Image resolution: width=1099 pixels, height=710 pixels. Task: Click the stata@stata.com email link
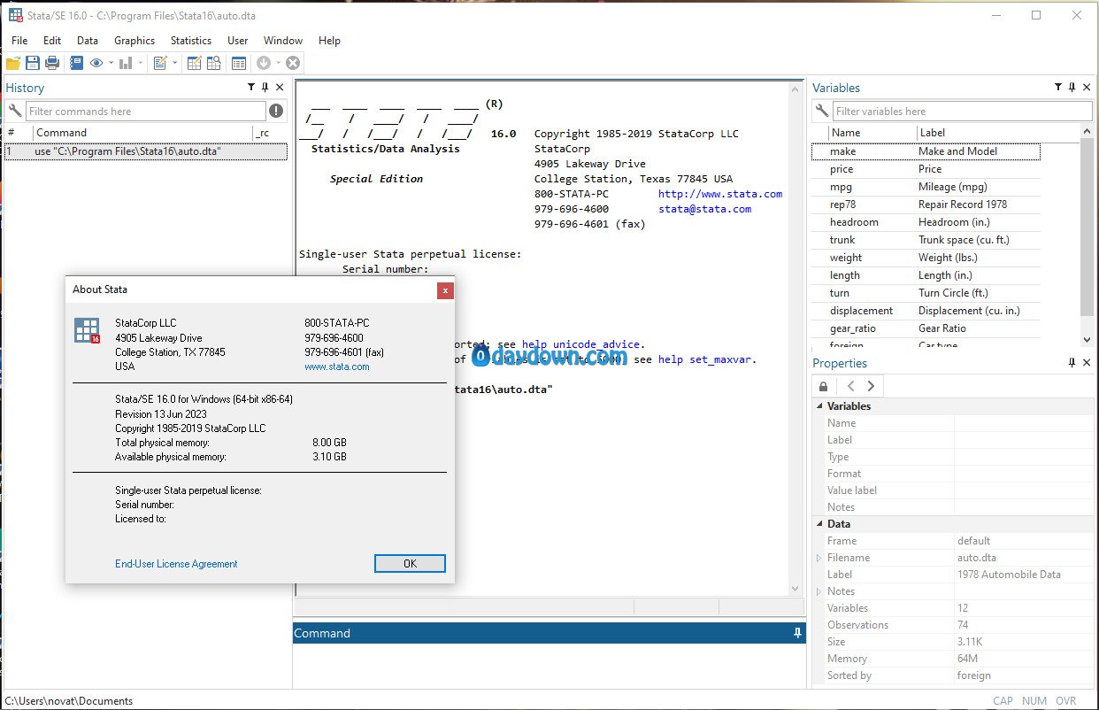[x=705, y=209]
